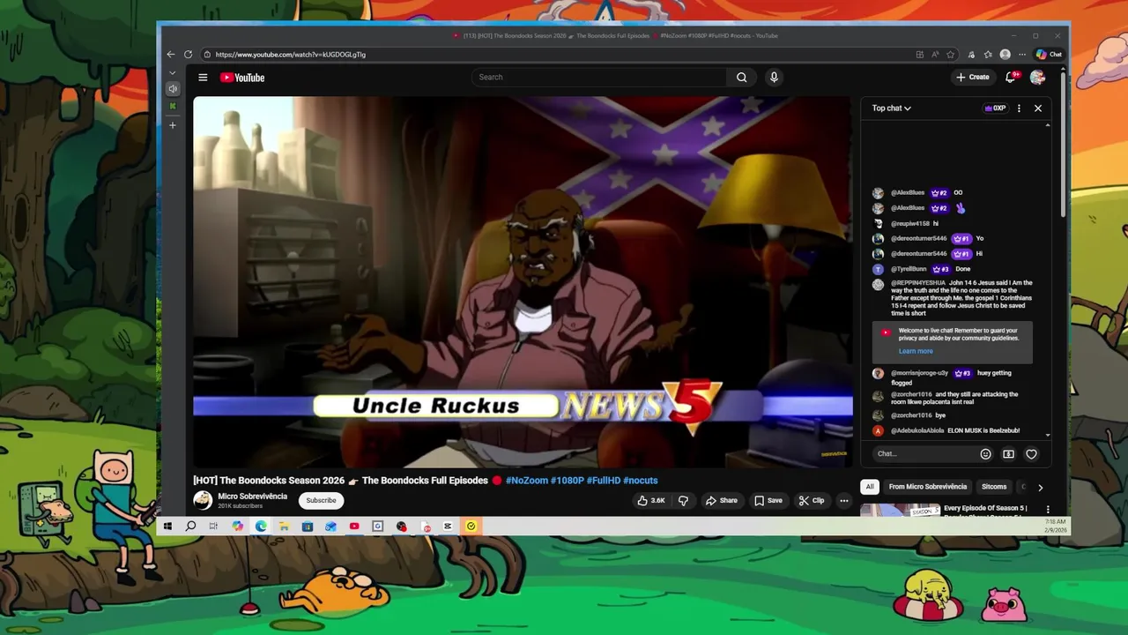The height and width of the screenshot is (635, 1128).
Task: Click the Super Chat dollar icon
Action: (x=1008, y=454)
